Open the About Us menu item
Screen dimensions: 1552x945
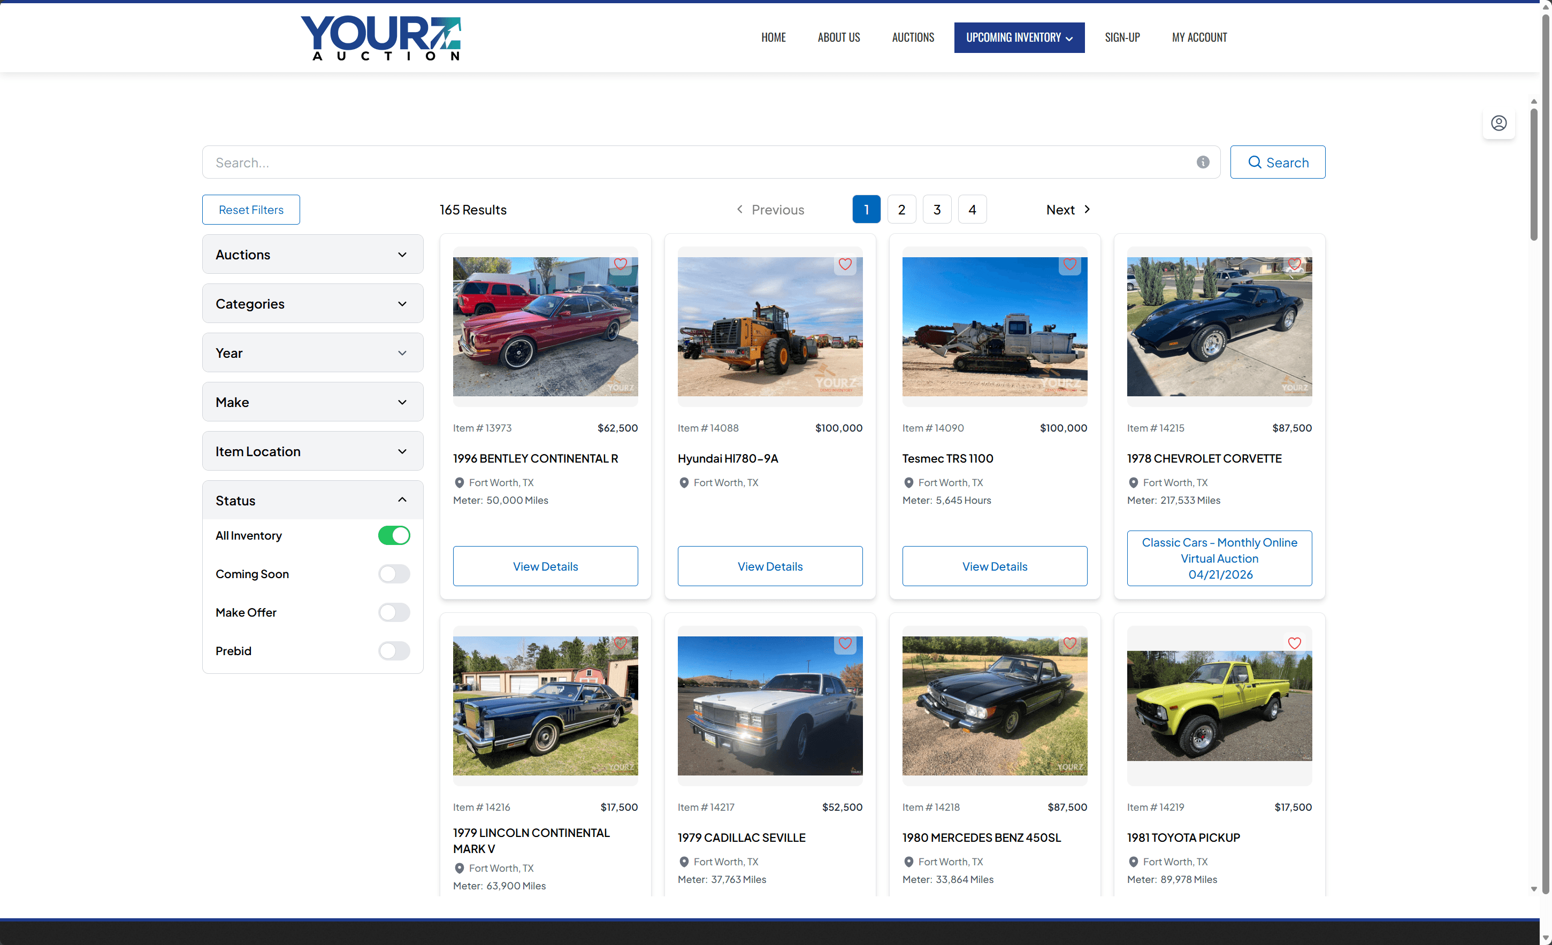tap(838, 38)
